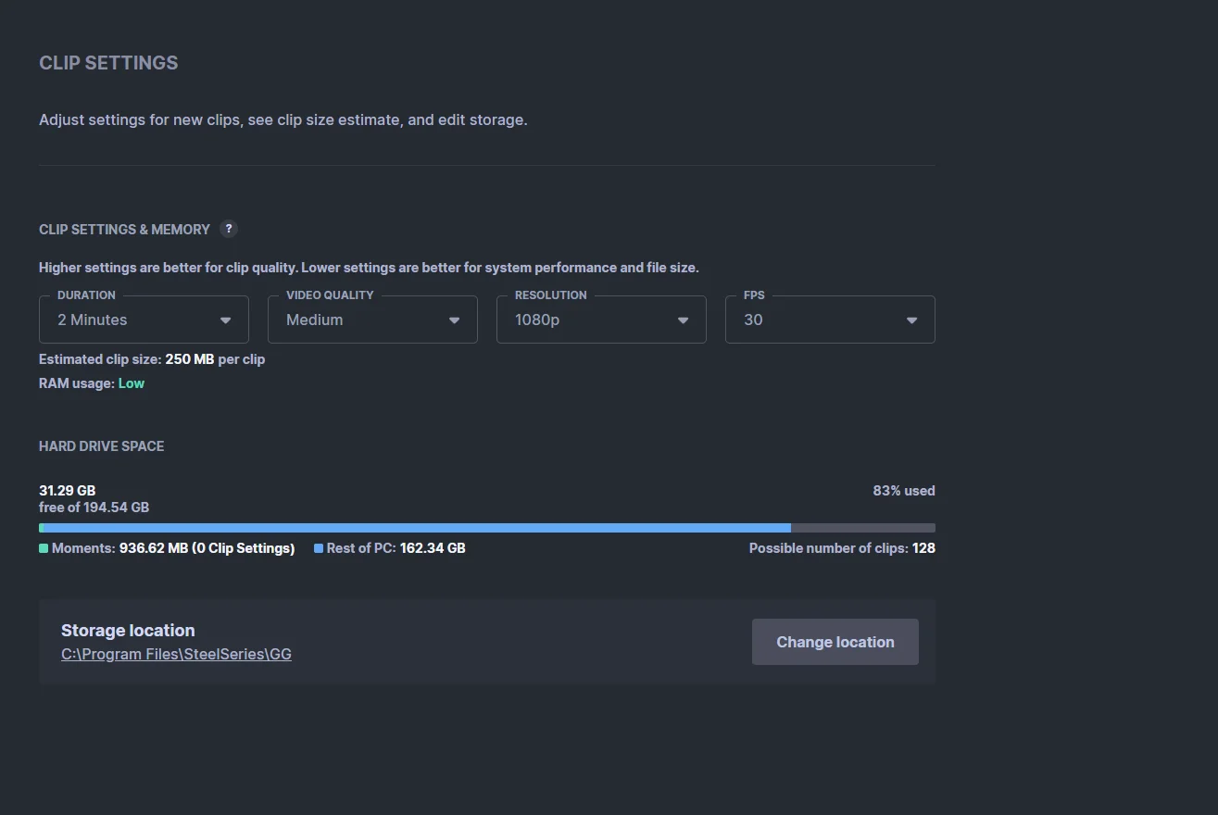Click the "31.29 GB" free space value
Viewport: 1218px width, 815px height.
[67, 491]
